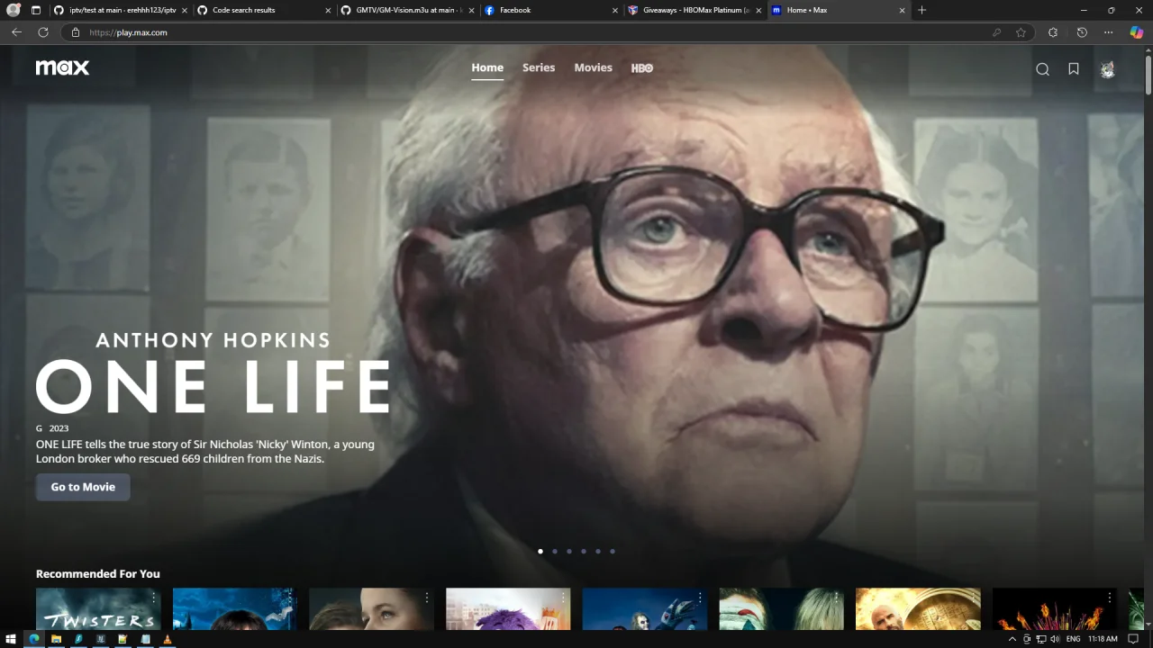1153x648 pixels.
Task: Open the Movies tab
Action: coord(593,67)
